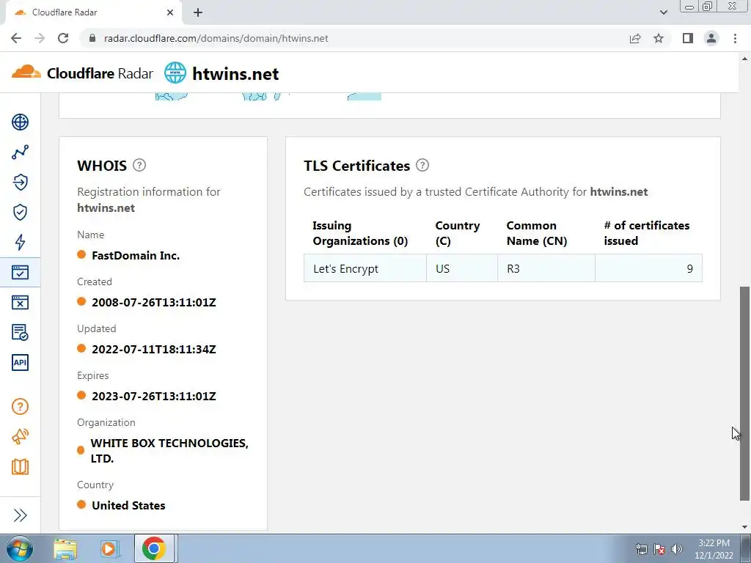751x563 pixels.
Task: Click the document report sidebar icon
Action: click(x=20, y=332)
